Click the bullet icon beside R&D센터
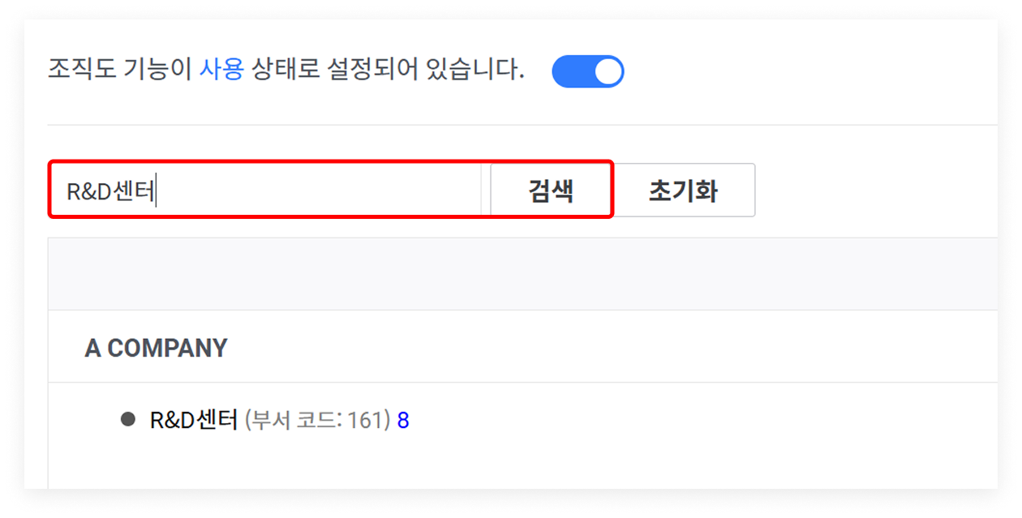The image size is (1022, 518). (x=128, y=420)
